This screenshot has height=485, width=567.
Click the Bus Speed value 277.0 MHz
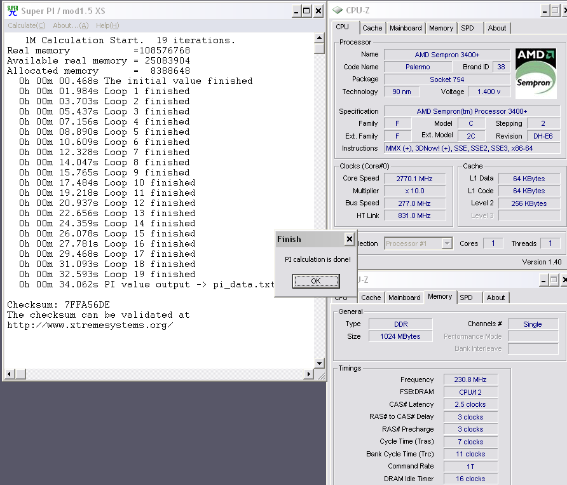click(414, 203)
